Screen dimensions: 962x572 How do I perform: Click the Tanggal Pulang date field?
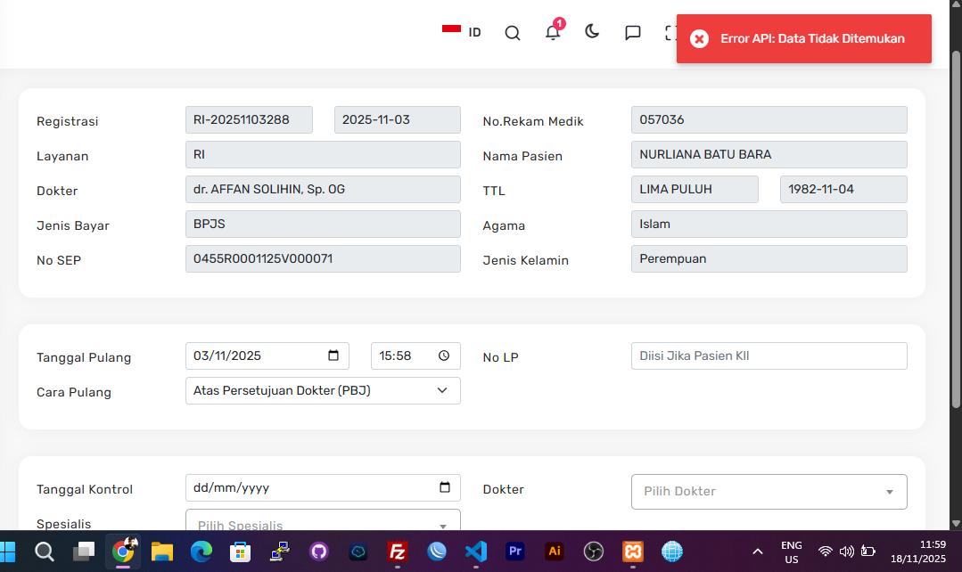point(267,355)
